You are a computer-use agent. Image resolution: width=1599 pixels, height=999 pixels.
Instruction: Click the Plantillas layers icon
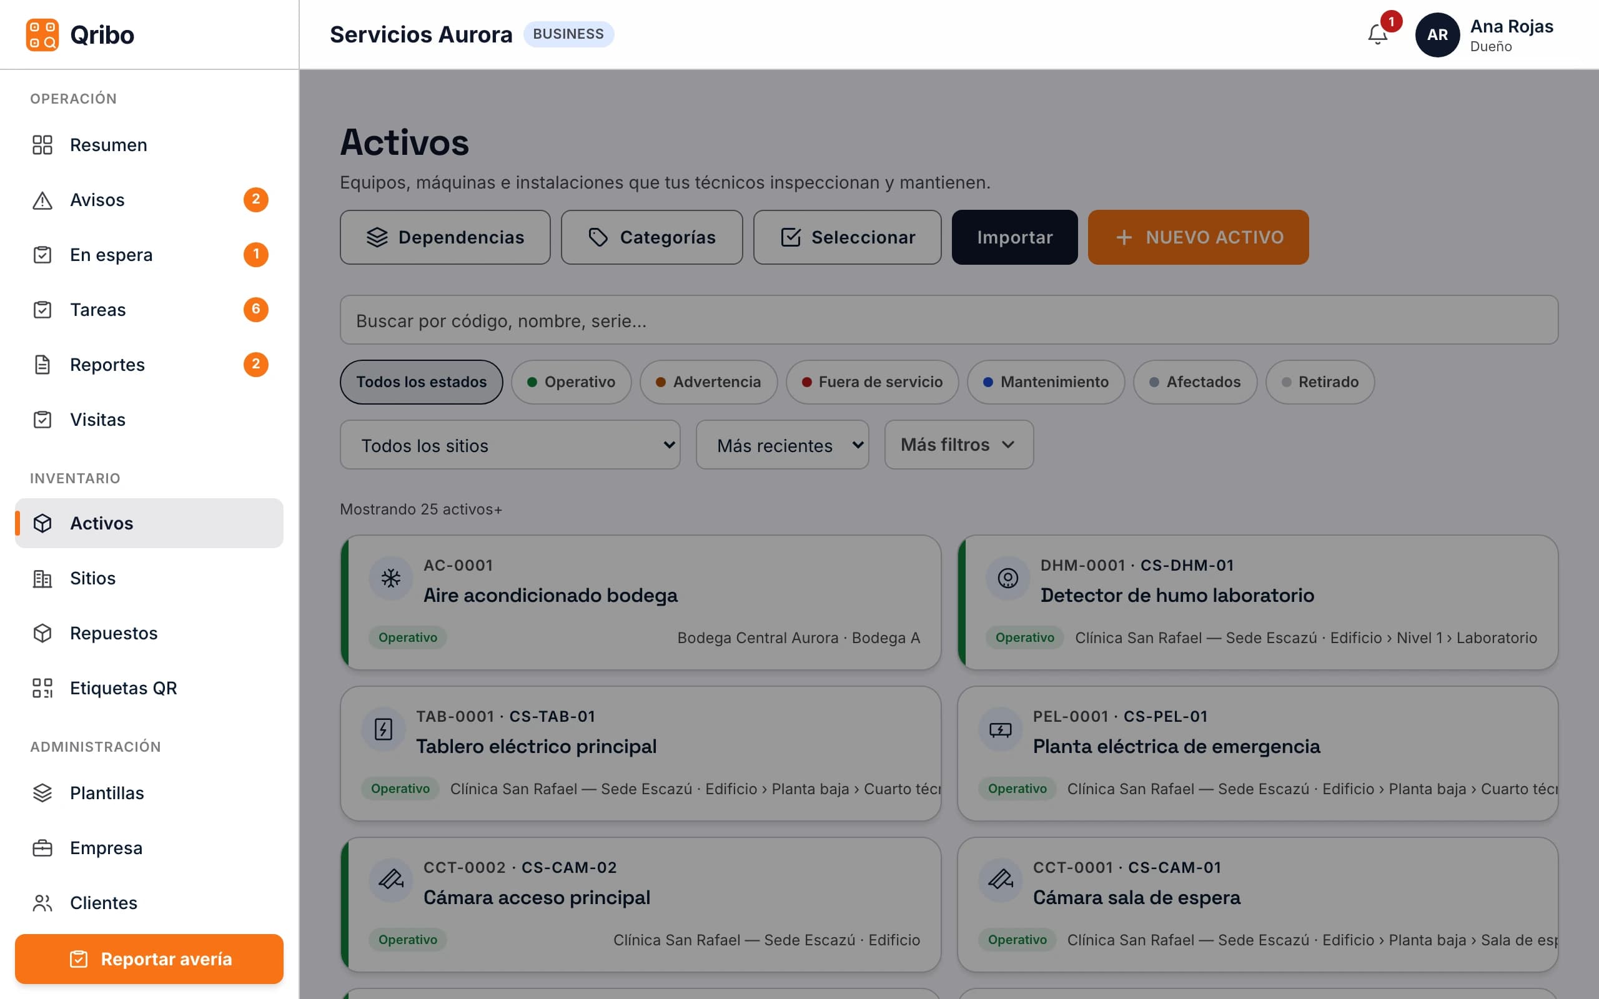click(x=42, y=793)
